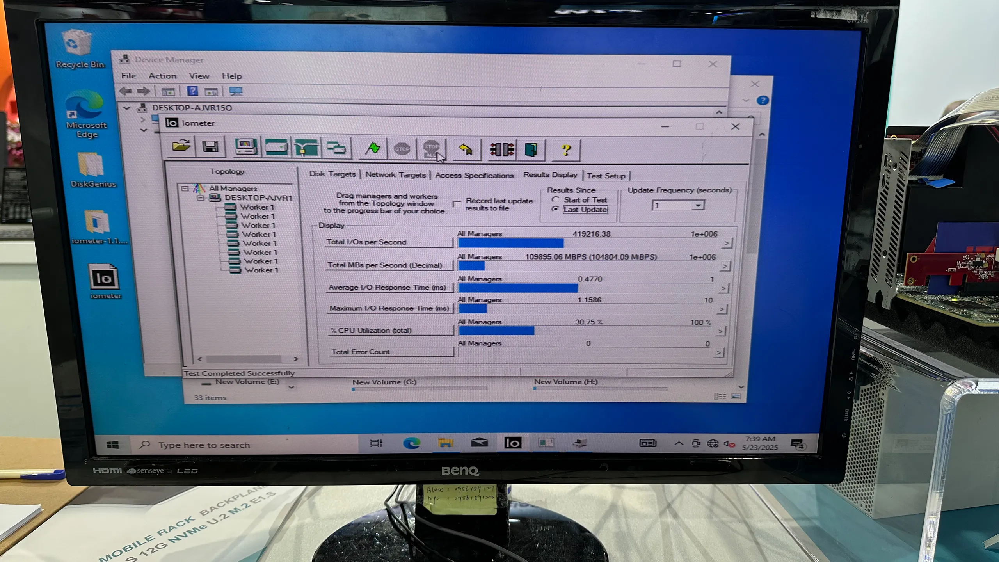
Task: Open arrow button beside Total I/Os per Second bar
Action: pos(726,244)
